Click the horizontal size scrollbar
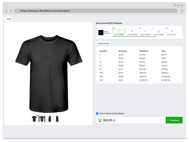The height and width of the screenshot is (142, 189). pyautogui.click(x=134, y=36)
